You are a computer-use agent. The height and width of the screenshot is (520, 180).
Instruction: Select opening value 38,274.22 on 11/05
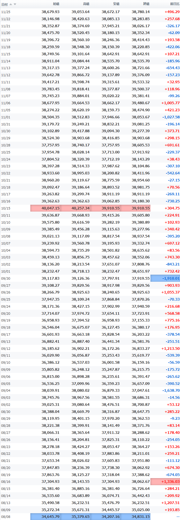pos(50,110)
